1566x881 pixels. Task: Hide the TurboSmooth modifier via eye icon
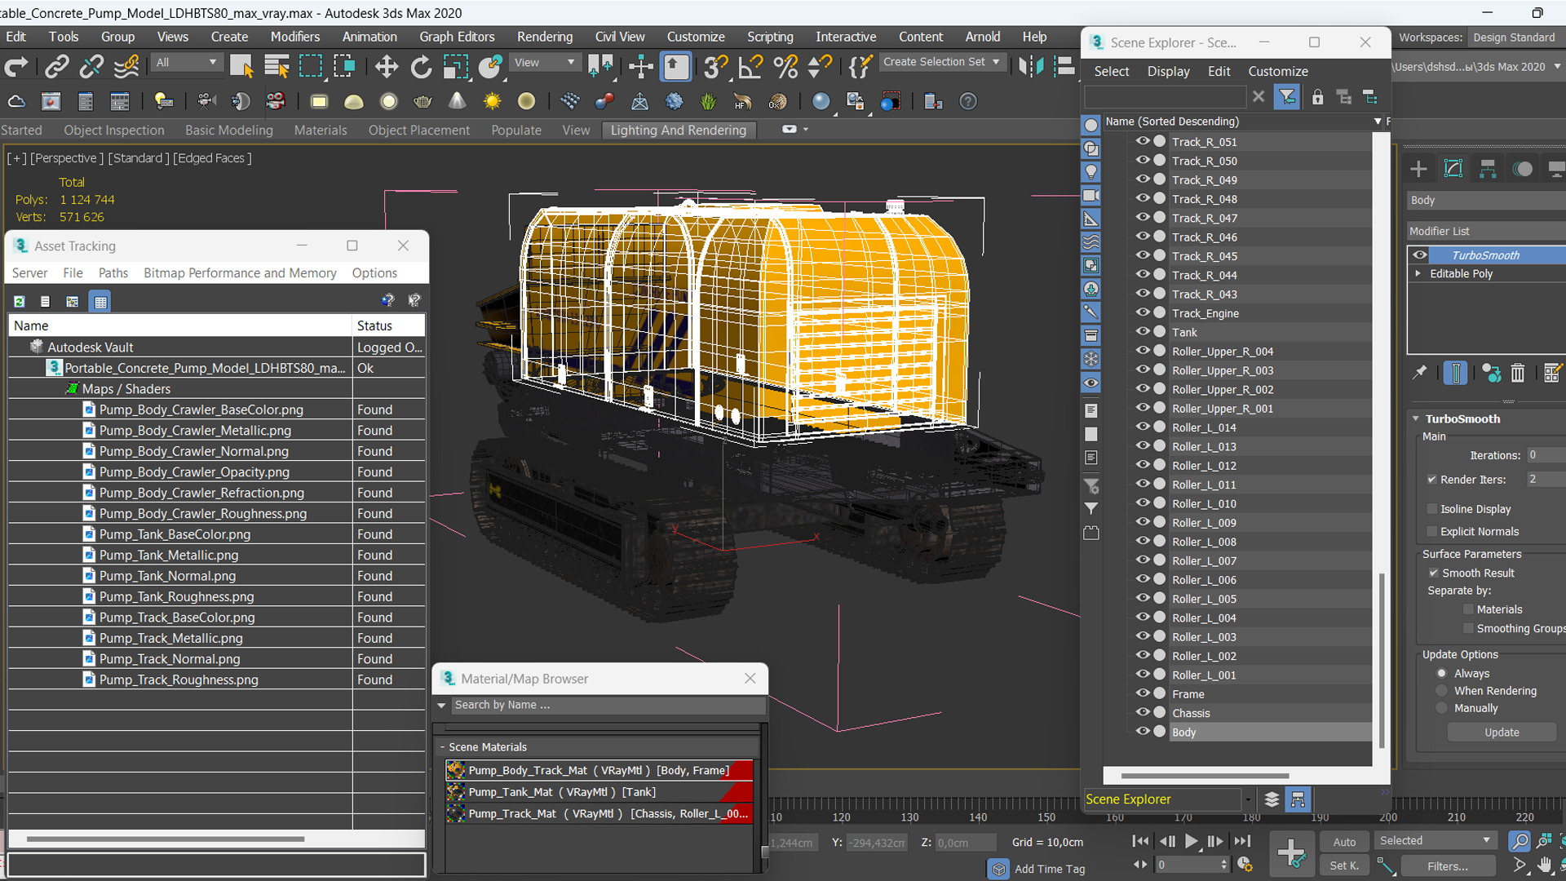click(x=1420, y=255)
